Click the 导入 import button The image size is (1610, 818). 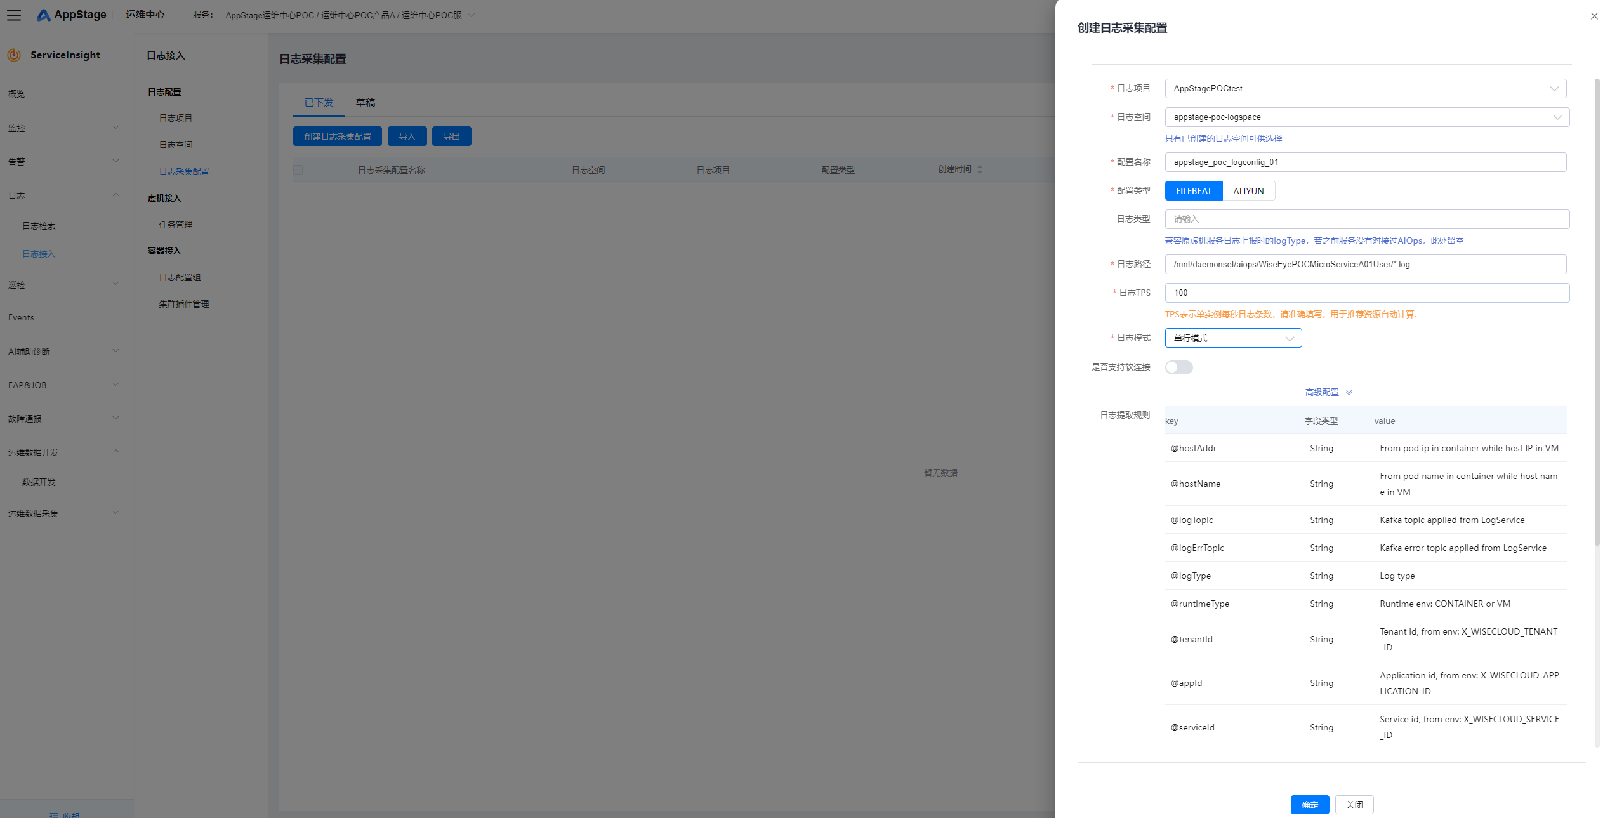coord(407,136)
